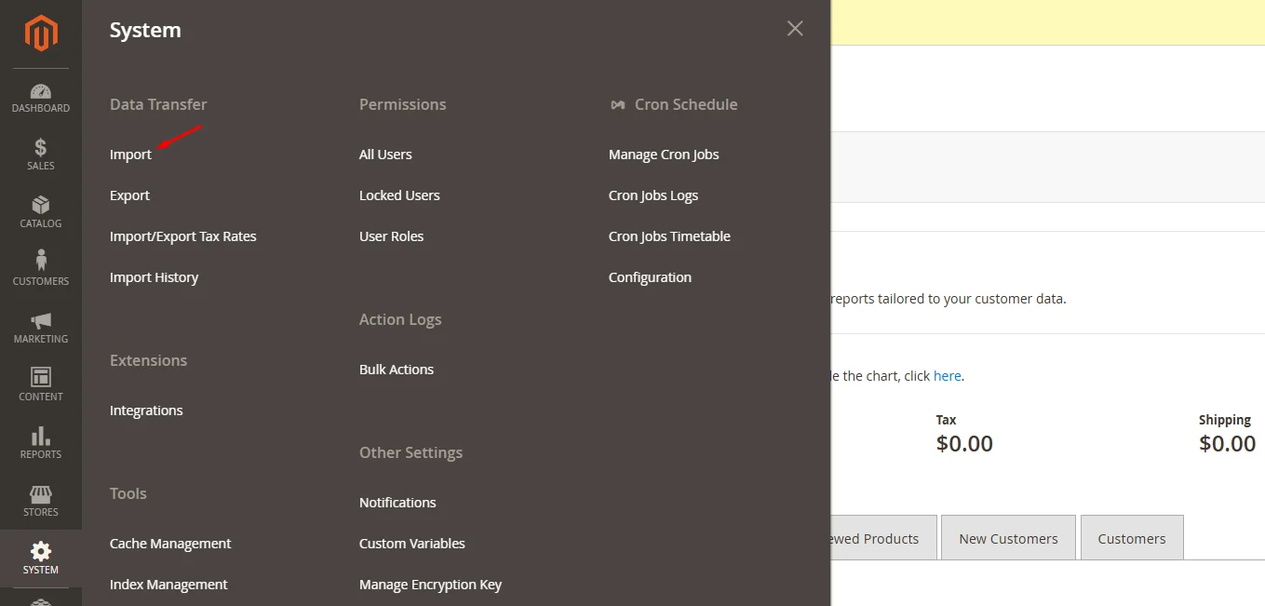Go to Manage Cron Jobs
Screen dimensions: 1265x606
click(664, 155)
